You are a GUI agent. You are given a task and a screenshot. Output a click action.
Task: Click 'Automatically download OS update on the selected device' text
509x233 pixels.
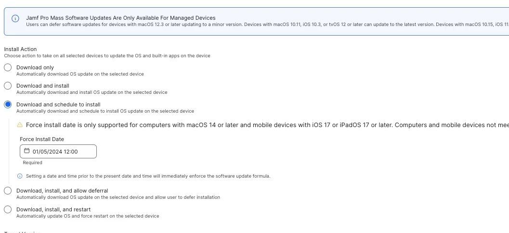[x=80, y=74]
